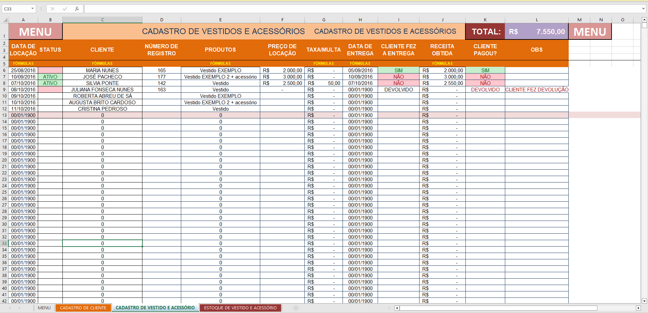Click the Insert Function (fx) icon
Image resolution: width=648 pixels, height=313 pixels.
pyautogui.click(x=76, y=8)
